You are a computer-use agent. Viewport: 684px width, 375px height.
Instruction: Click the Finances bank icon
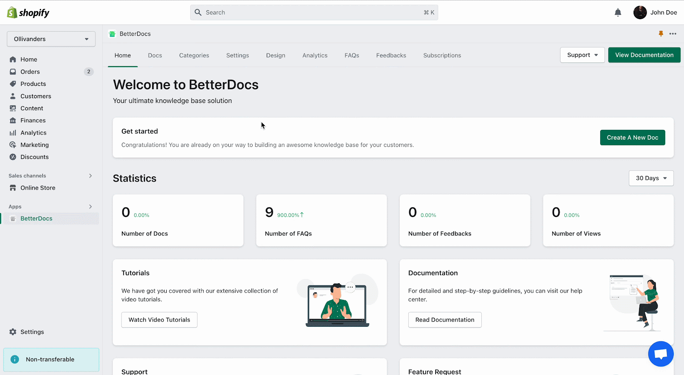pyautogui.click(x=13, y=120)
